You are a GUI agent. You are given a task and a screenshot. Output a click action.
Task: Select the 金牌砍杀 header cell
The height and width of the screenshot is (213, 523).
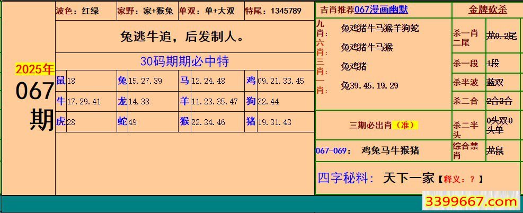(x=487, y=10)
